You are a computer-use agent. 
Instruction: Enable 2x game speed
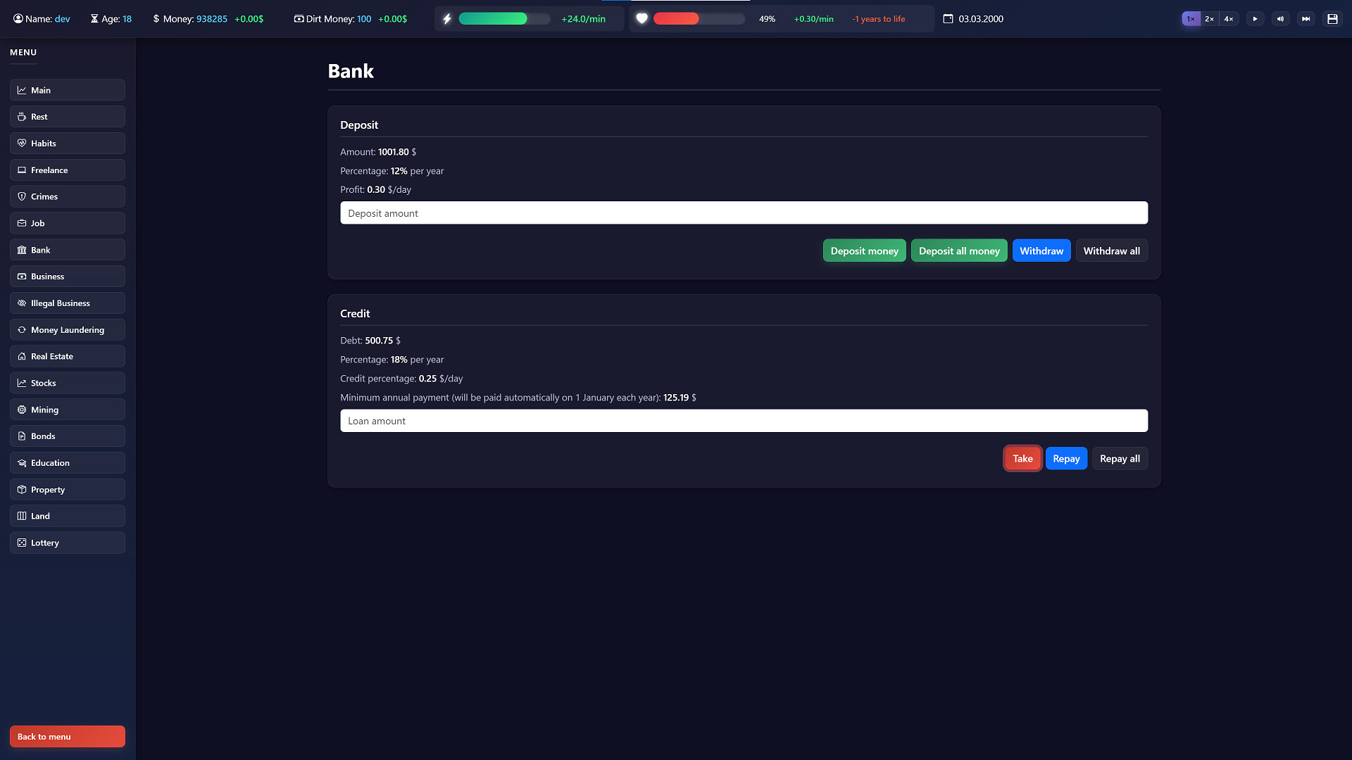pyautogui.click(x=1209, y=19)
